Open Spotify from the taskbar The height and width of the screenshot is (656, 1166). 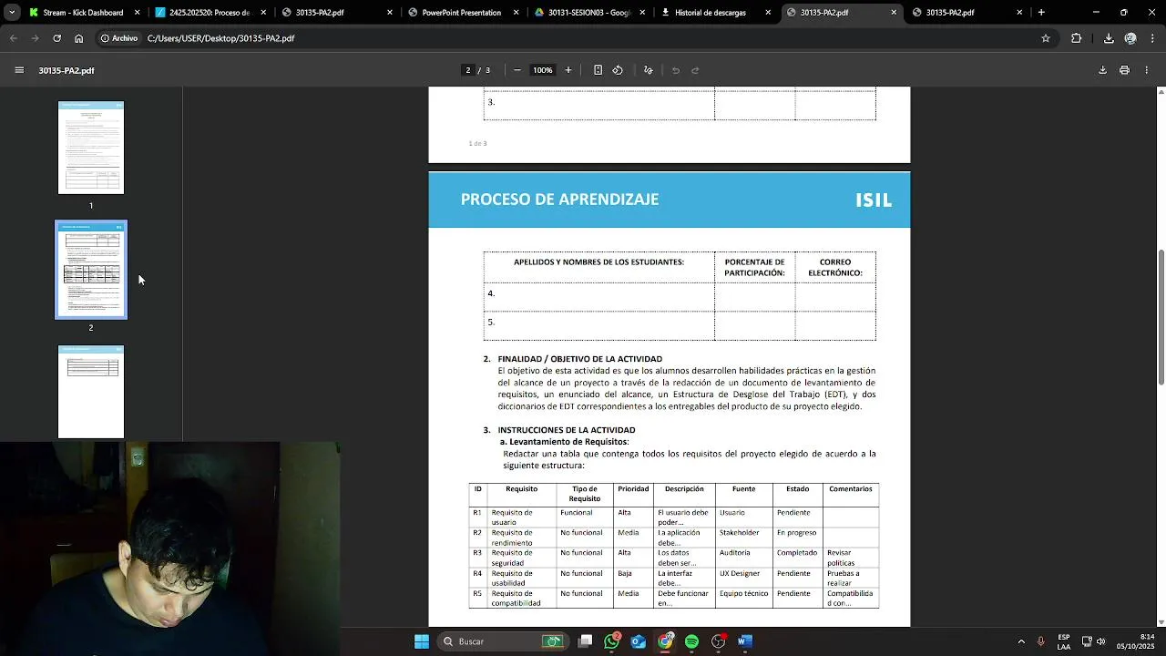pos(691,641)
